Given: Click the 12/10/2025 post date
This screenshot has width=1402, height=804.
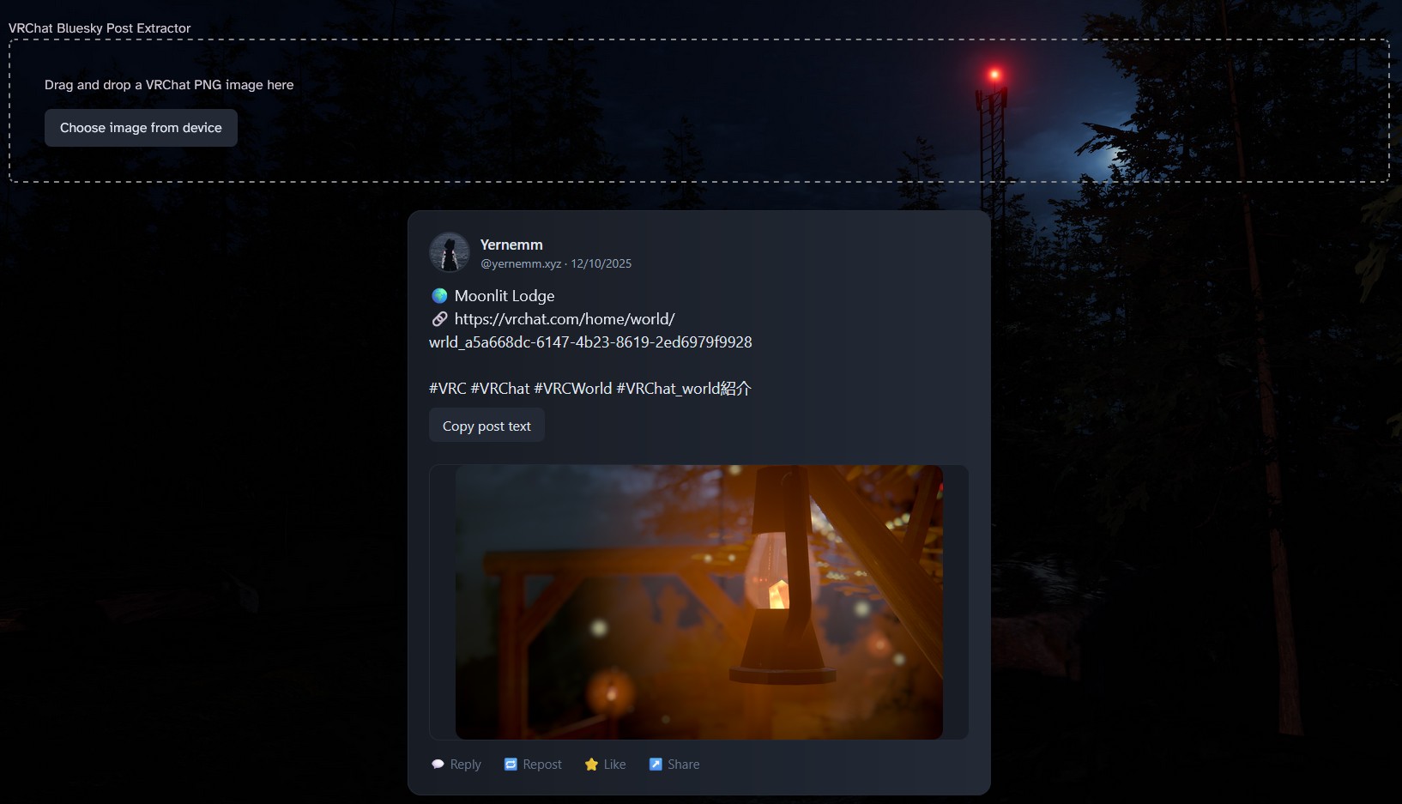Looking at the screenshot, I should coord(601,264).
